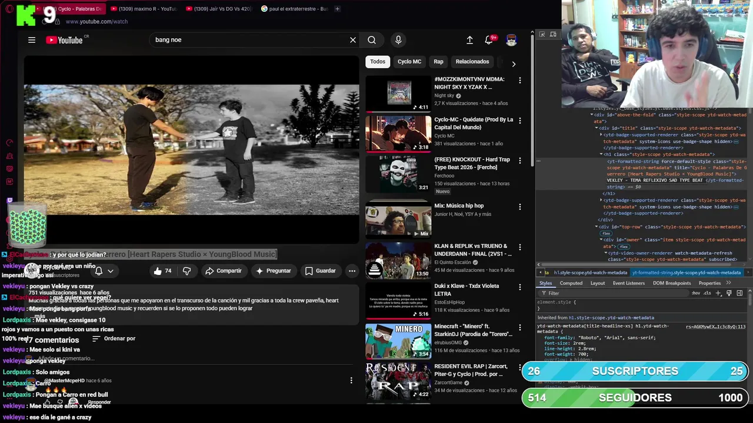Open the Properties tab in DevTools

click(x=709, y=283)
